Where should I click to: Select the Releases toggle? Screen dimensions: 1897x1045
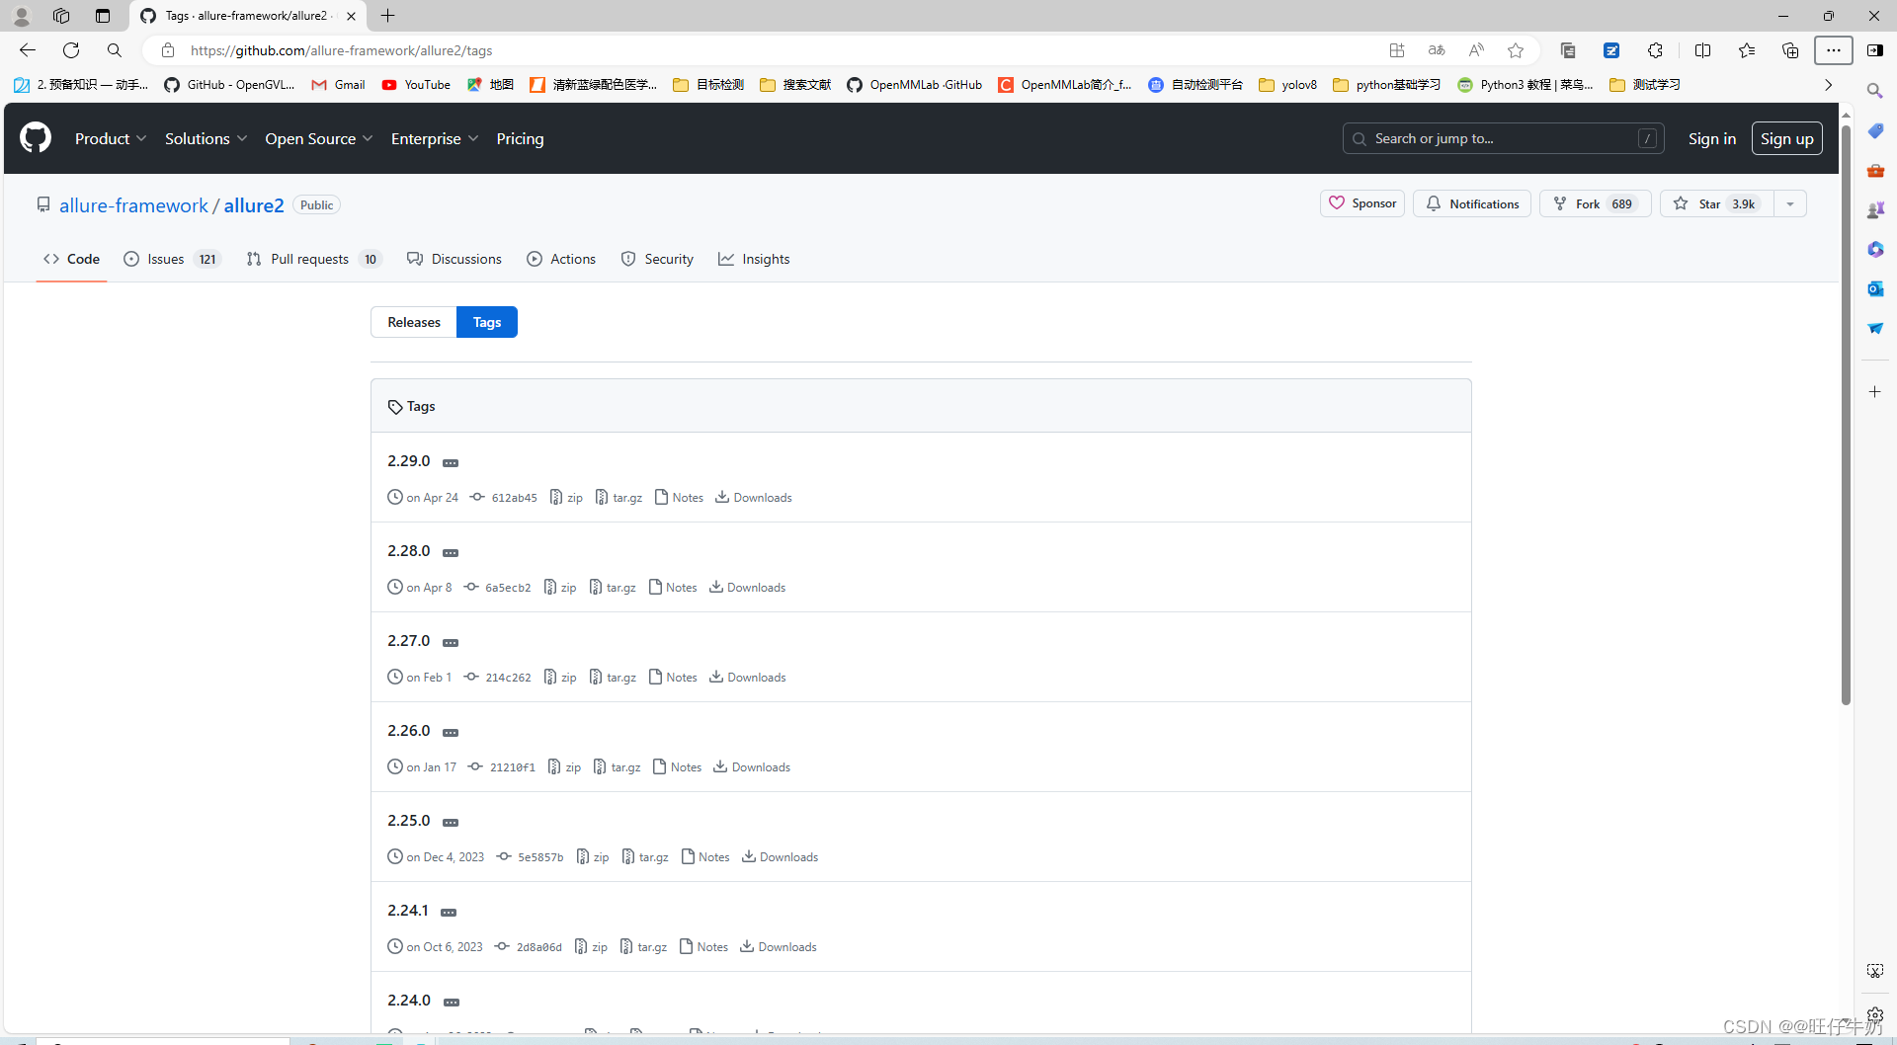coord(414,322)
